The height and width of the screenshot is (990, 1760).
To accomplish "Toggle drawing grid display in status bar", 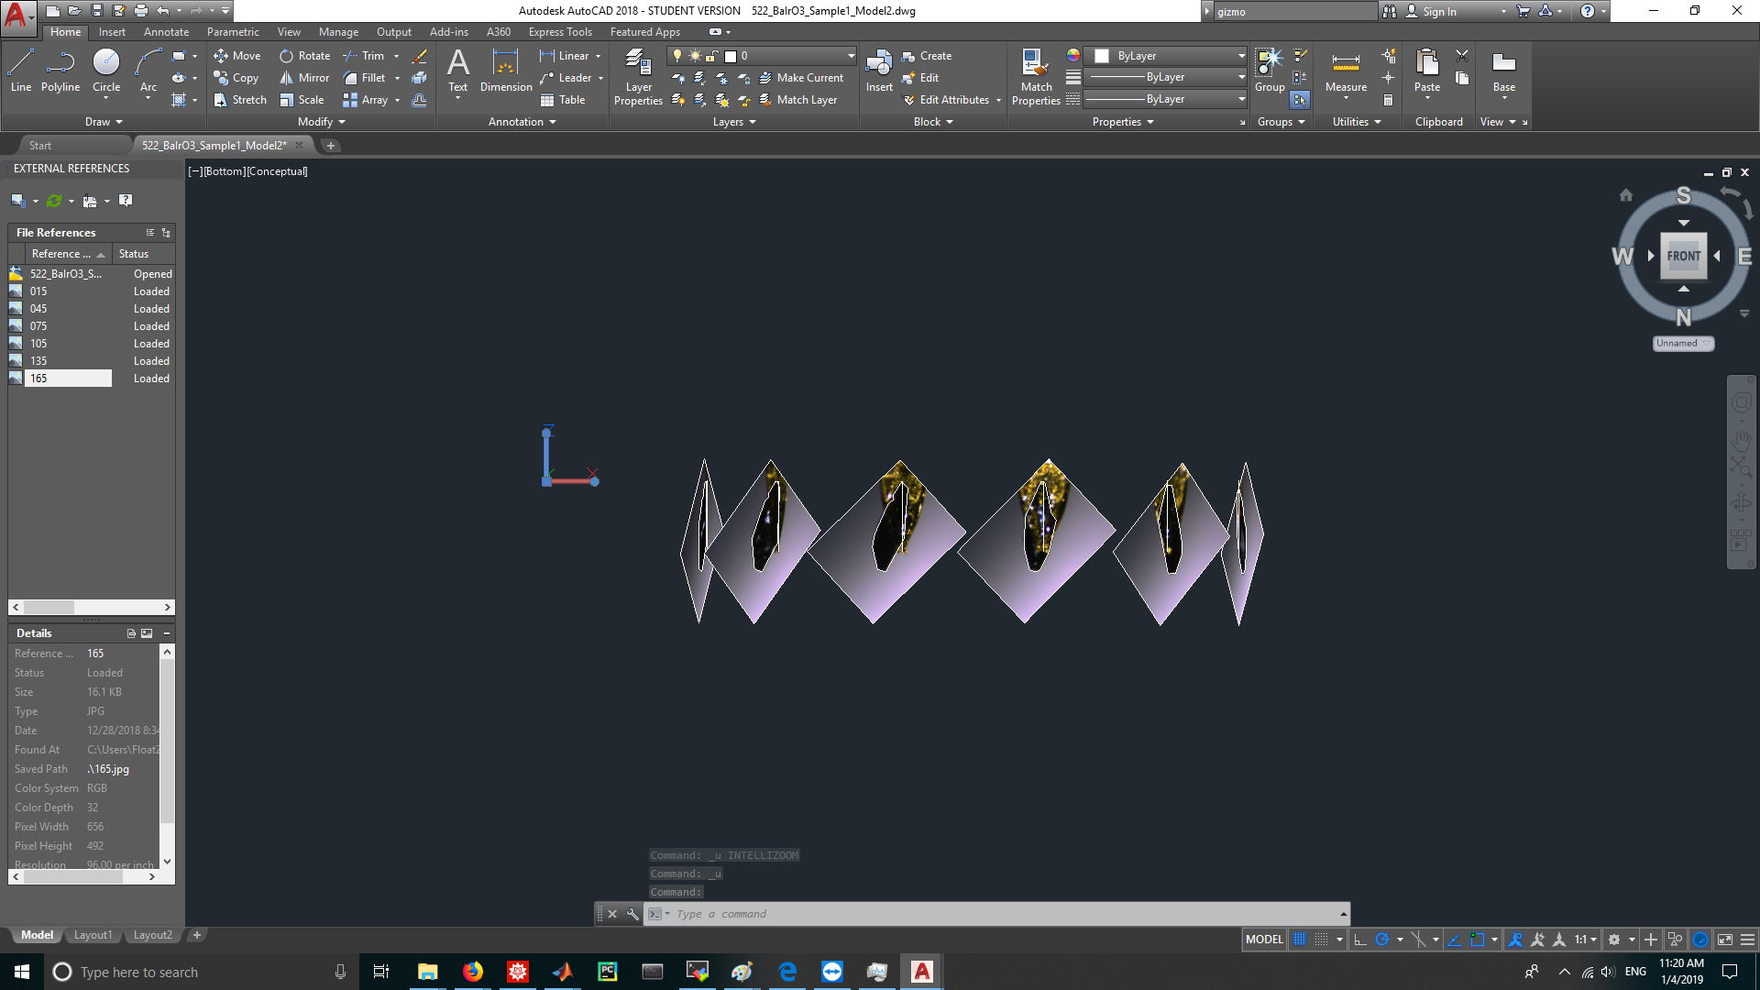I will tap(1300, 940).
